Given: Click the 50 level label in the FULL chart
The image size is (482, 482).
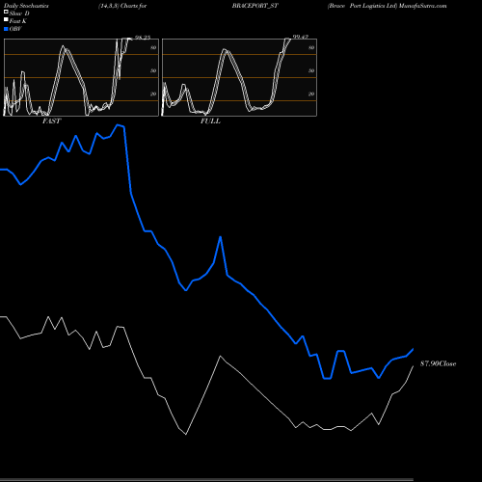Looking at the screenshot, I should click(x=311, y=70).
